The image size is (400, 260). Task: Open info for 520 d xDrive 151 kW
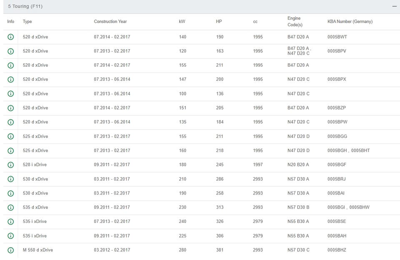11,108
